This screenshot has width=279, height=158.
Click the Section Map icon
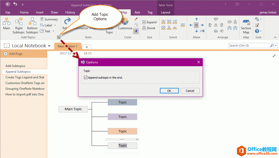(x=246, y=22)
